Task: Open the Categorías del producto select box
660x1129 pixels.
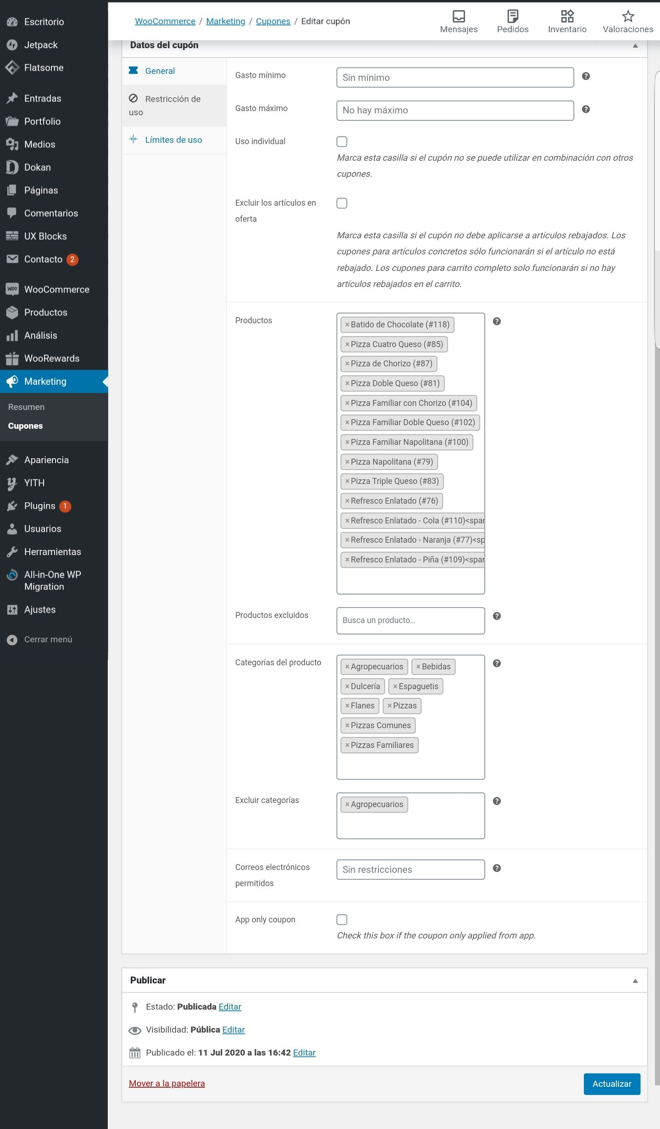Action: click(x=410, y=717)
